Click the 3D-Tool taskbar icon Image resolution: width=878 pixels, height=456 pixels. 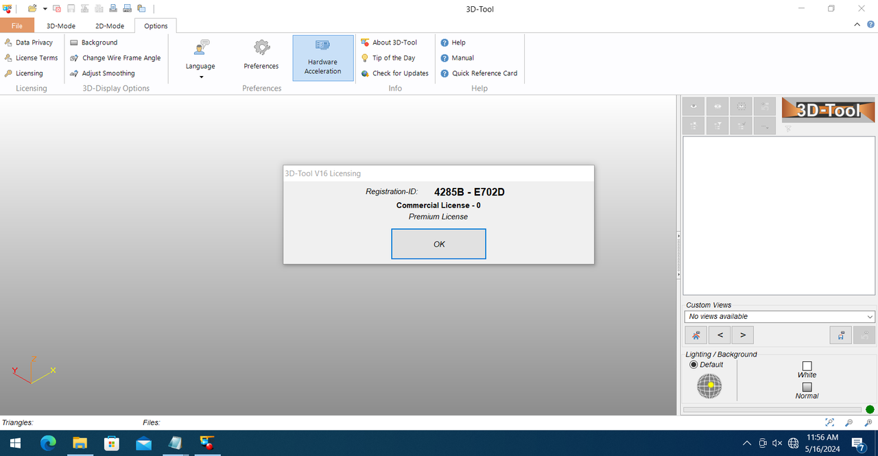[206, 443]
